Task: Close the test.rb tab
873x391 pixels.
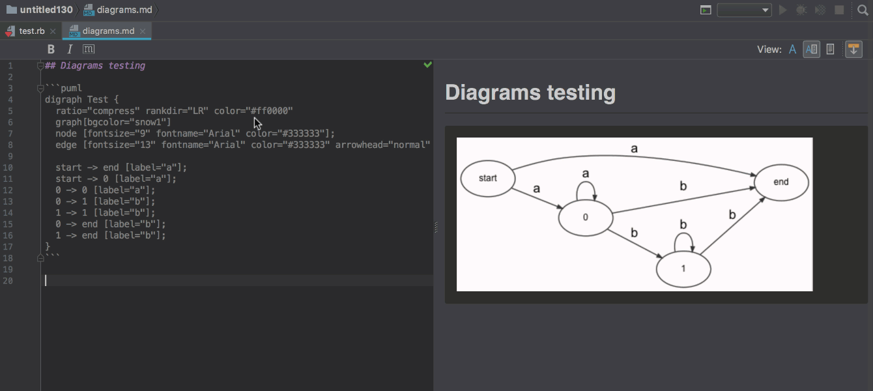Action: pyautogui.click(x=53, y=31)
